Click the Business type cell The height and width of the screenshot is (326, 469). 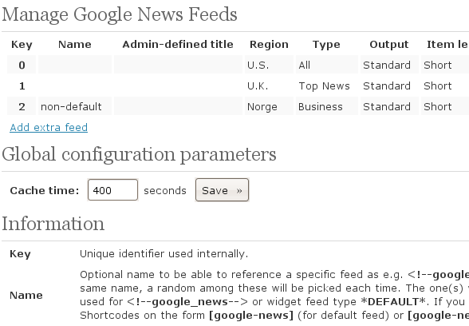click(x=327, y=106)
